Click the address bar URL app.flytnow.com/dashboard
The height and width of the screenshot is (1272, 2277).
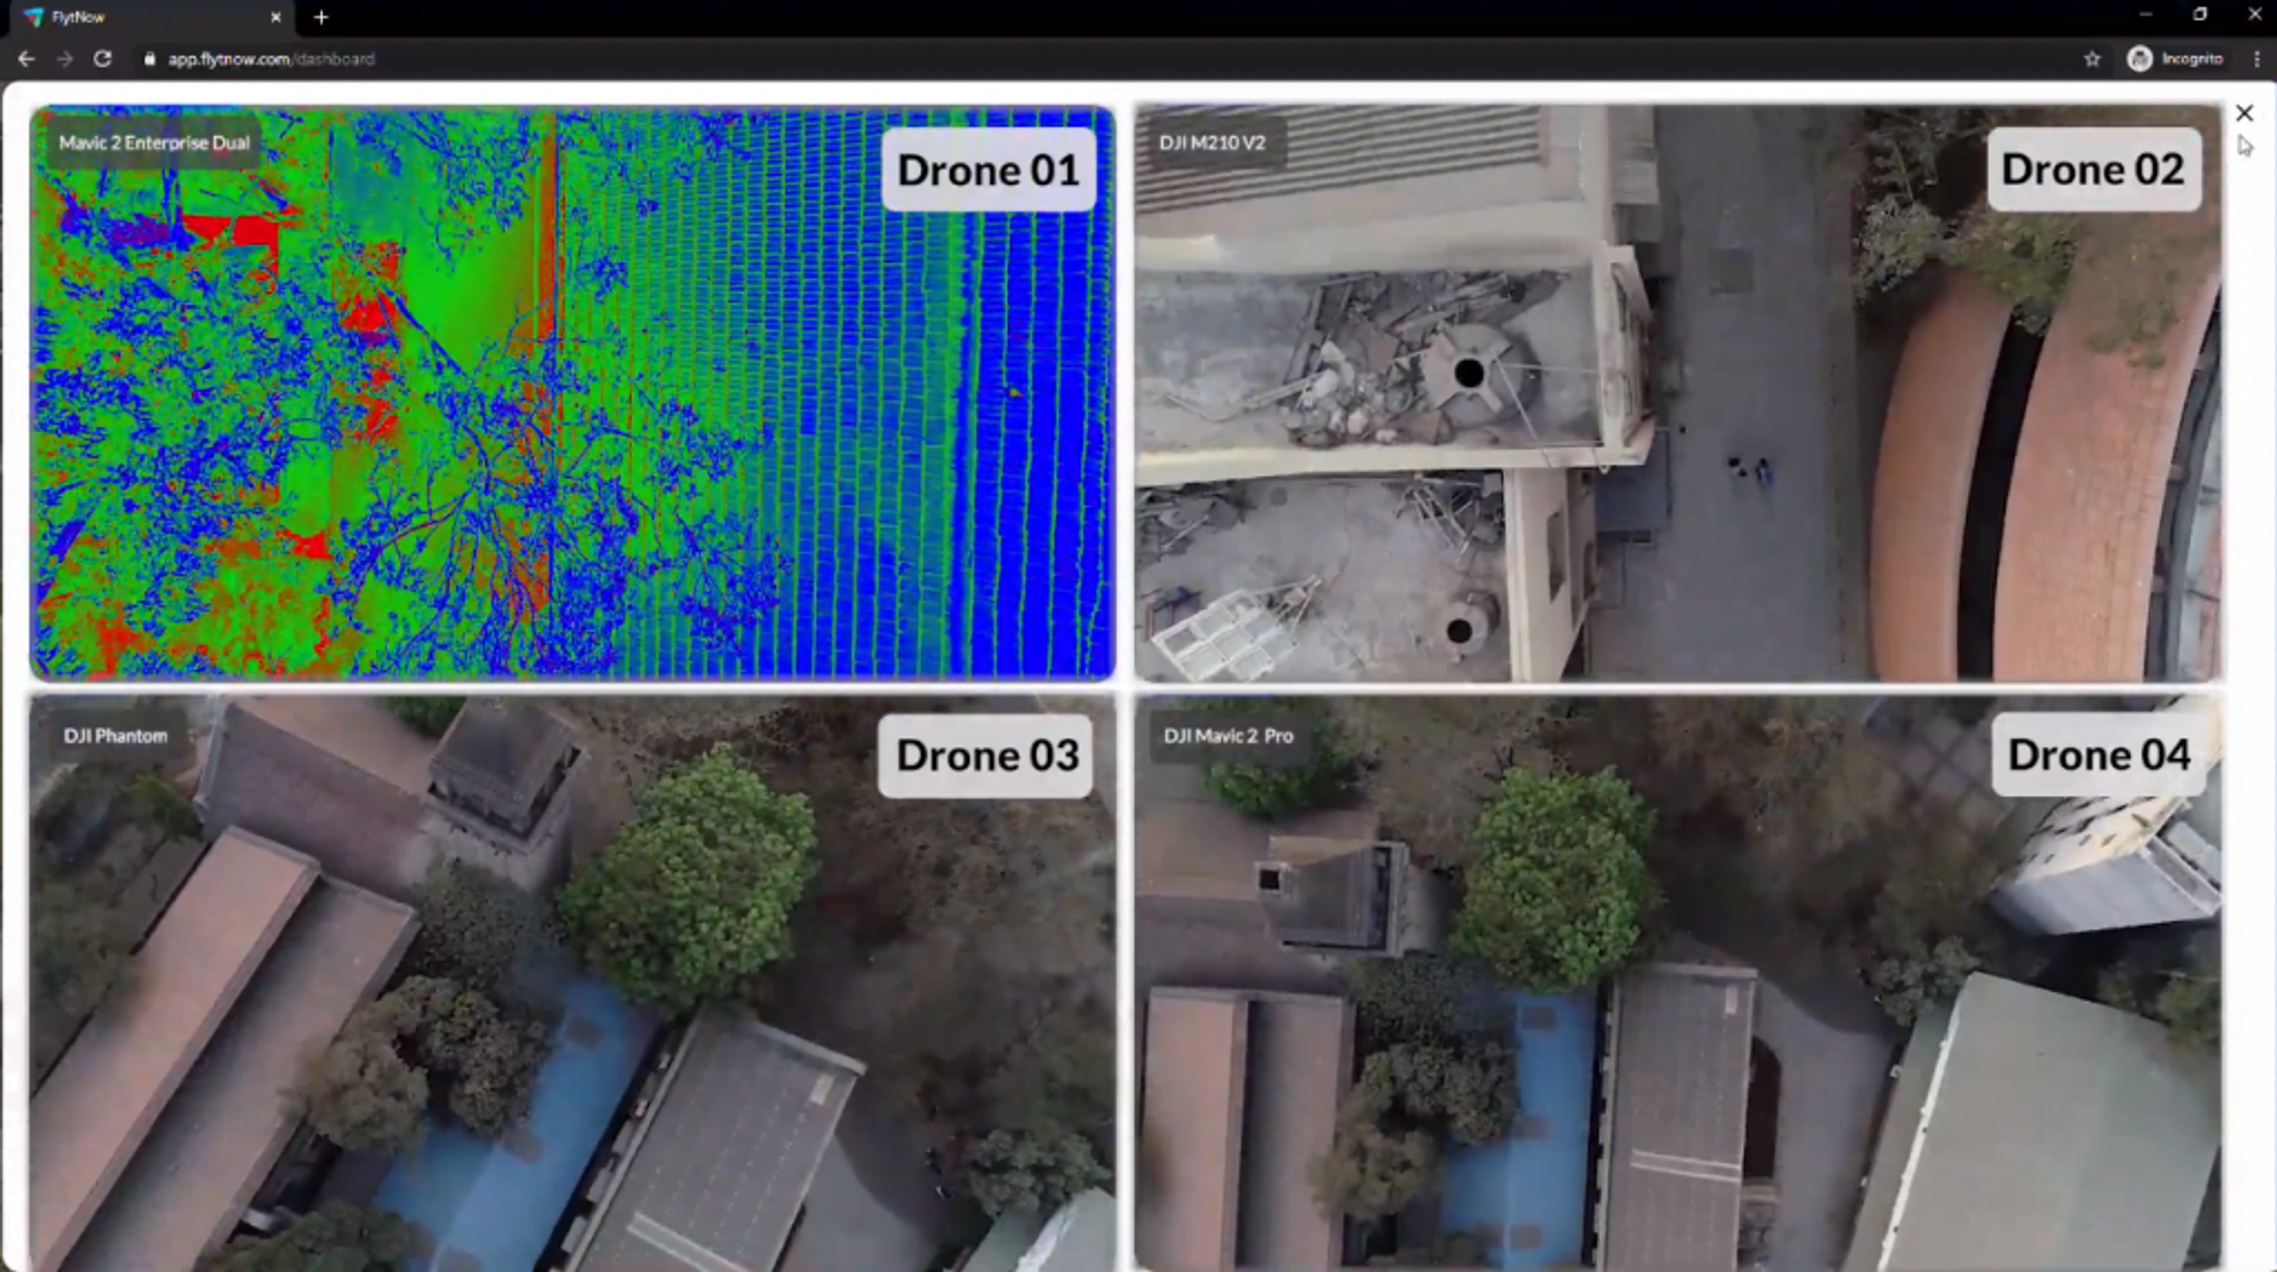click(x=270, y=59)
